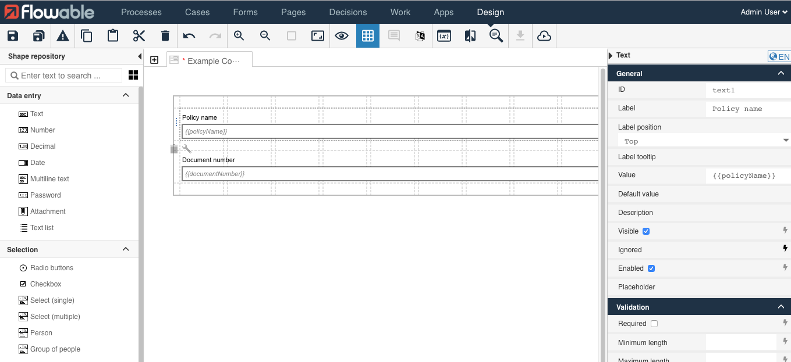The height and width of the screenshot is (362, 791).
Task: Click the Zoom in magnifier icon
Action: pos(239,36)
